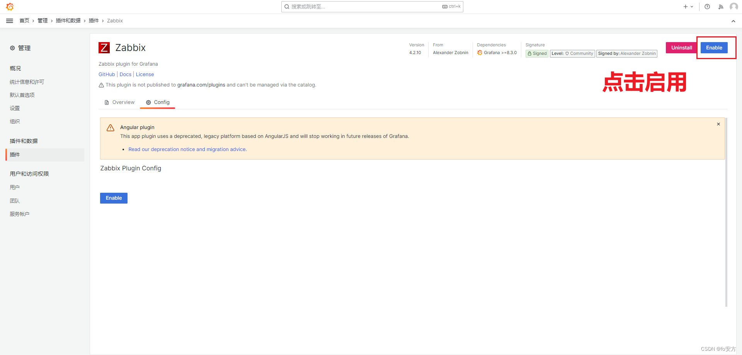This screenshot has width=742, height=355.
Task: Follow the grafana.com/plugins link
Action: click(201, 85)
